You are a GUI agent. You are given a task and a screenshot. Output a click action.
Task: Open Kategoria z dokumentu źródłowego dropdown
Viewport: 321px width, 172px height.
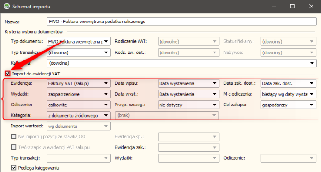tap(79, 115)
